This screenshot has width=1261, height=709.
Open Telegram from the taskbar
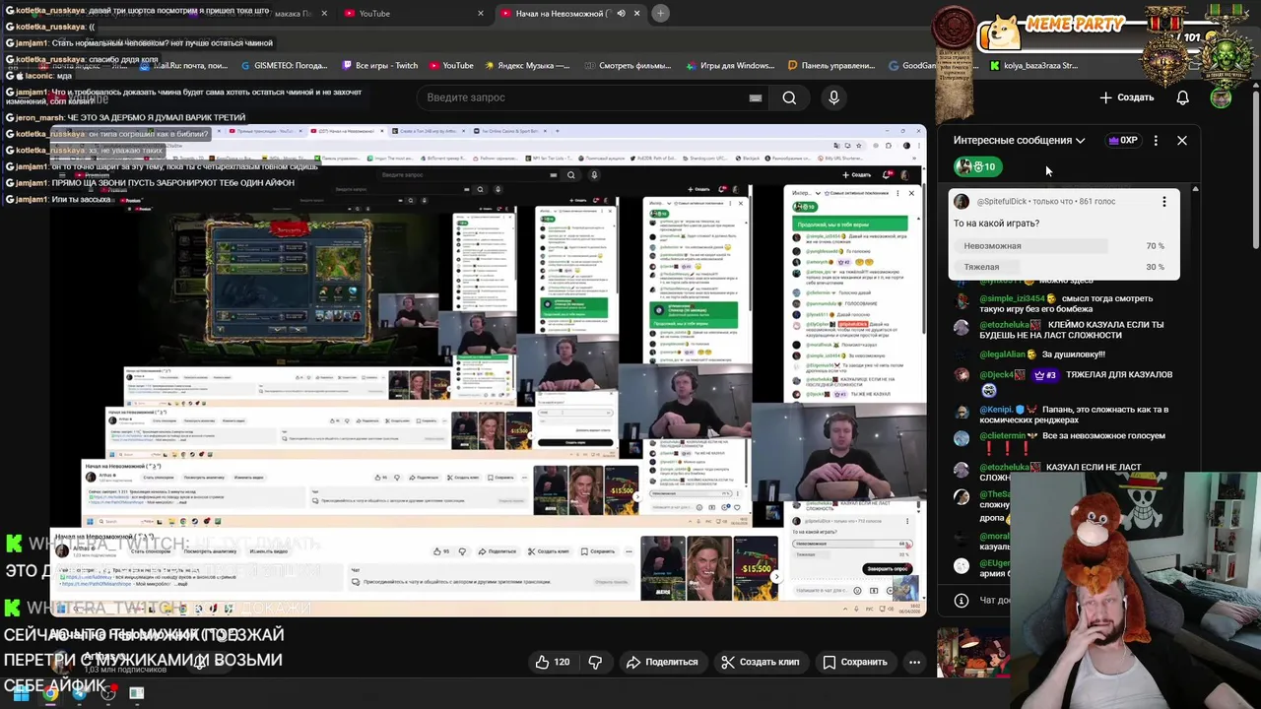[79, 693]
